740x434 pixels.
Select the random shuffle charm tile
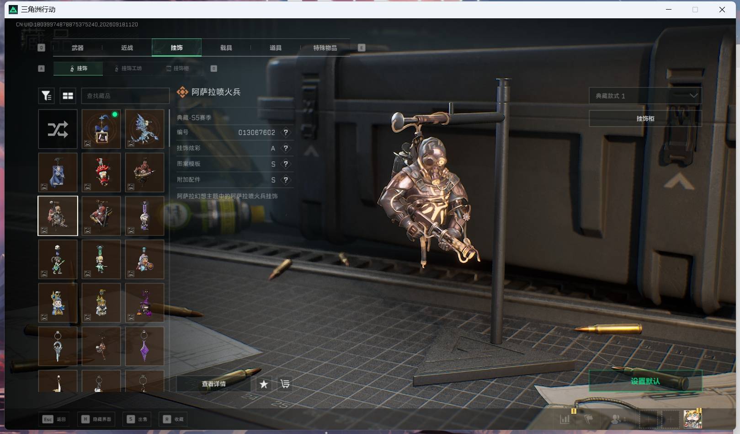[x=58, y=129]
